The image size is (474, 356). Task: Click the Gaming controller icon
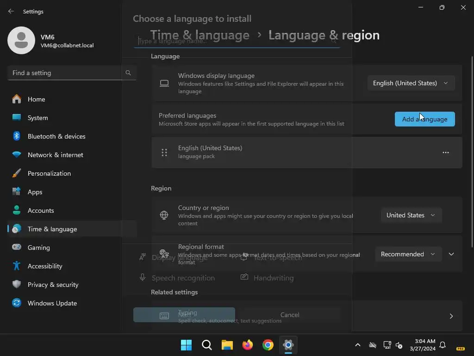[x=17, y=247]
